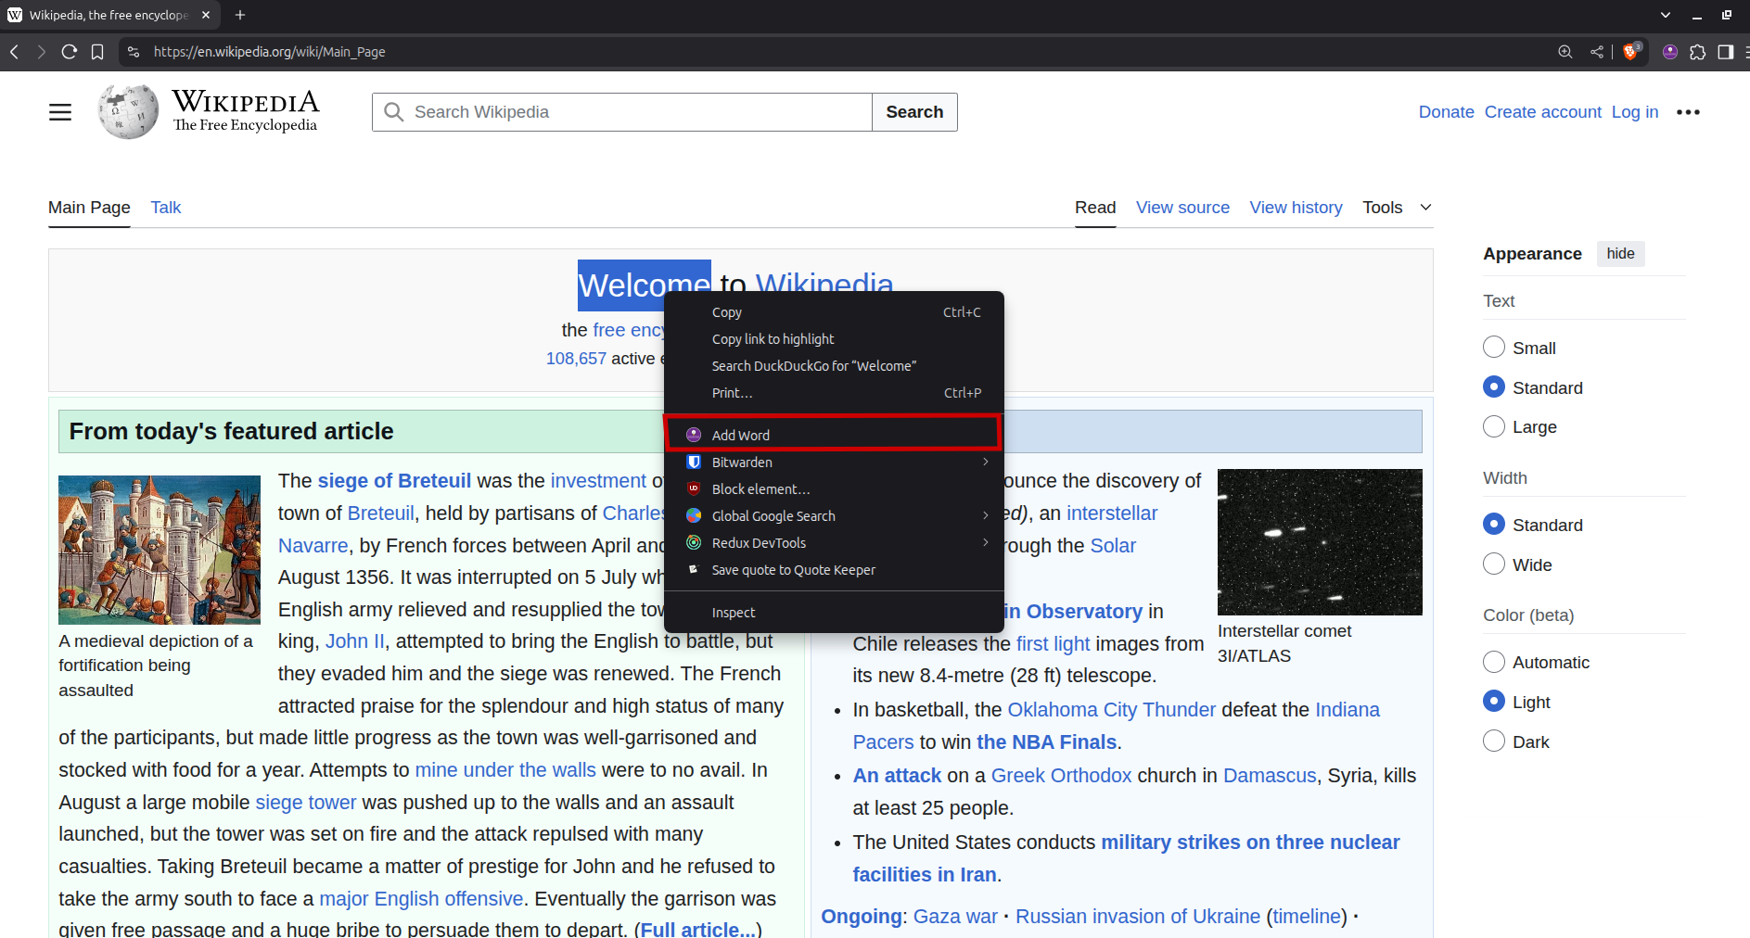Image resolution: width=1750 pixels, height=938 pixels.
Task: Click the Wikipedia globe logo
Action: 129,112
